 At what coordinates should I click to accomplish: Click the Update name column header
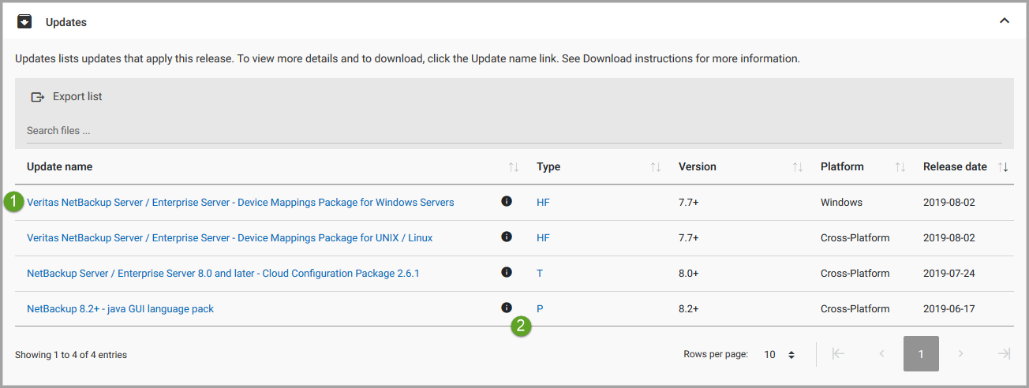[x=60, y=167]
